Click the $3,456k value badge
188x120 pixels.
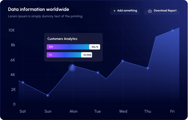point(87,55)
